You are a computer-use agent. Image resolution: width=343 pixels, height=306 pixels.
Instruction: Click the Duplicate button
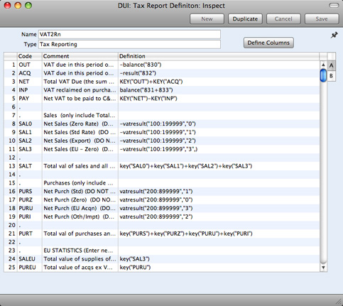click(245, 19)
